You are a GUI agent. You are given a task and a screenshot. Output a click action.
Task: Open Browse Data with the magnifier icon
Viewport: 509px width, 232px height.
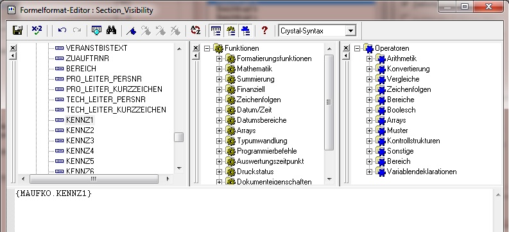click(x=96, y=31)
